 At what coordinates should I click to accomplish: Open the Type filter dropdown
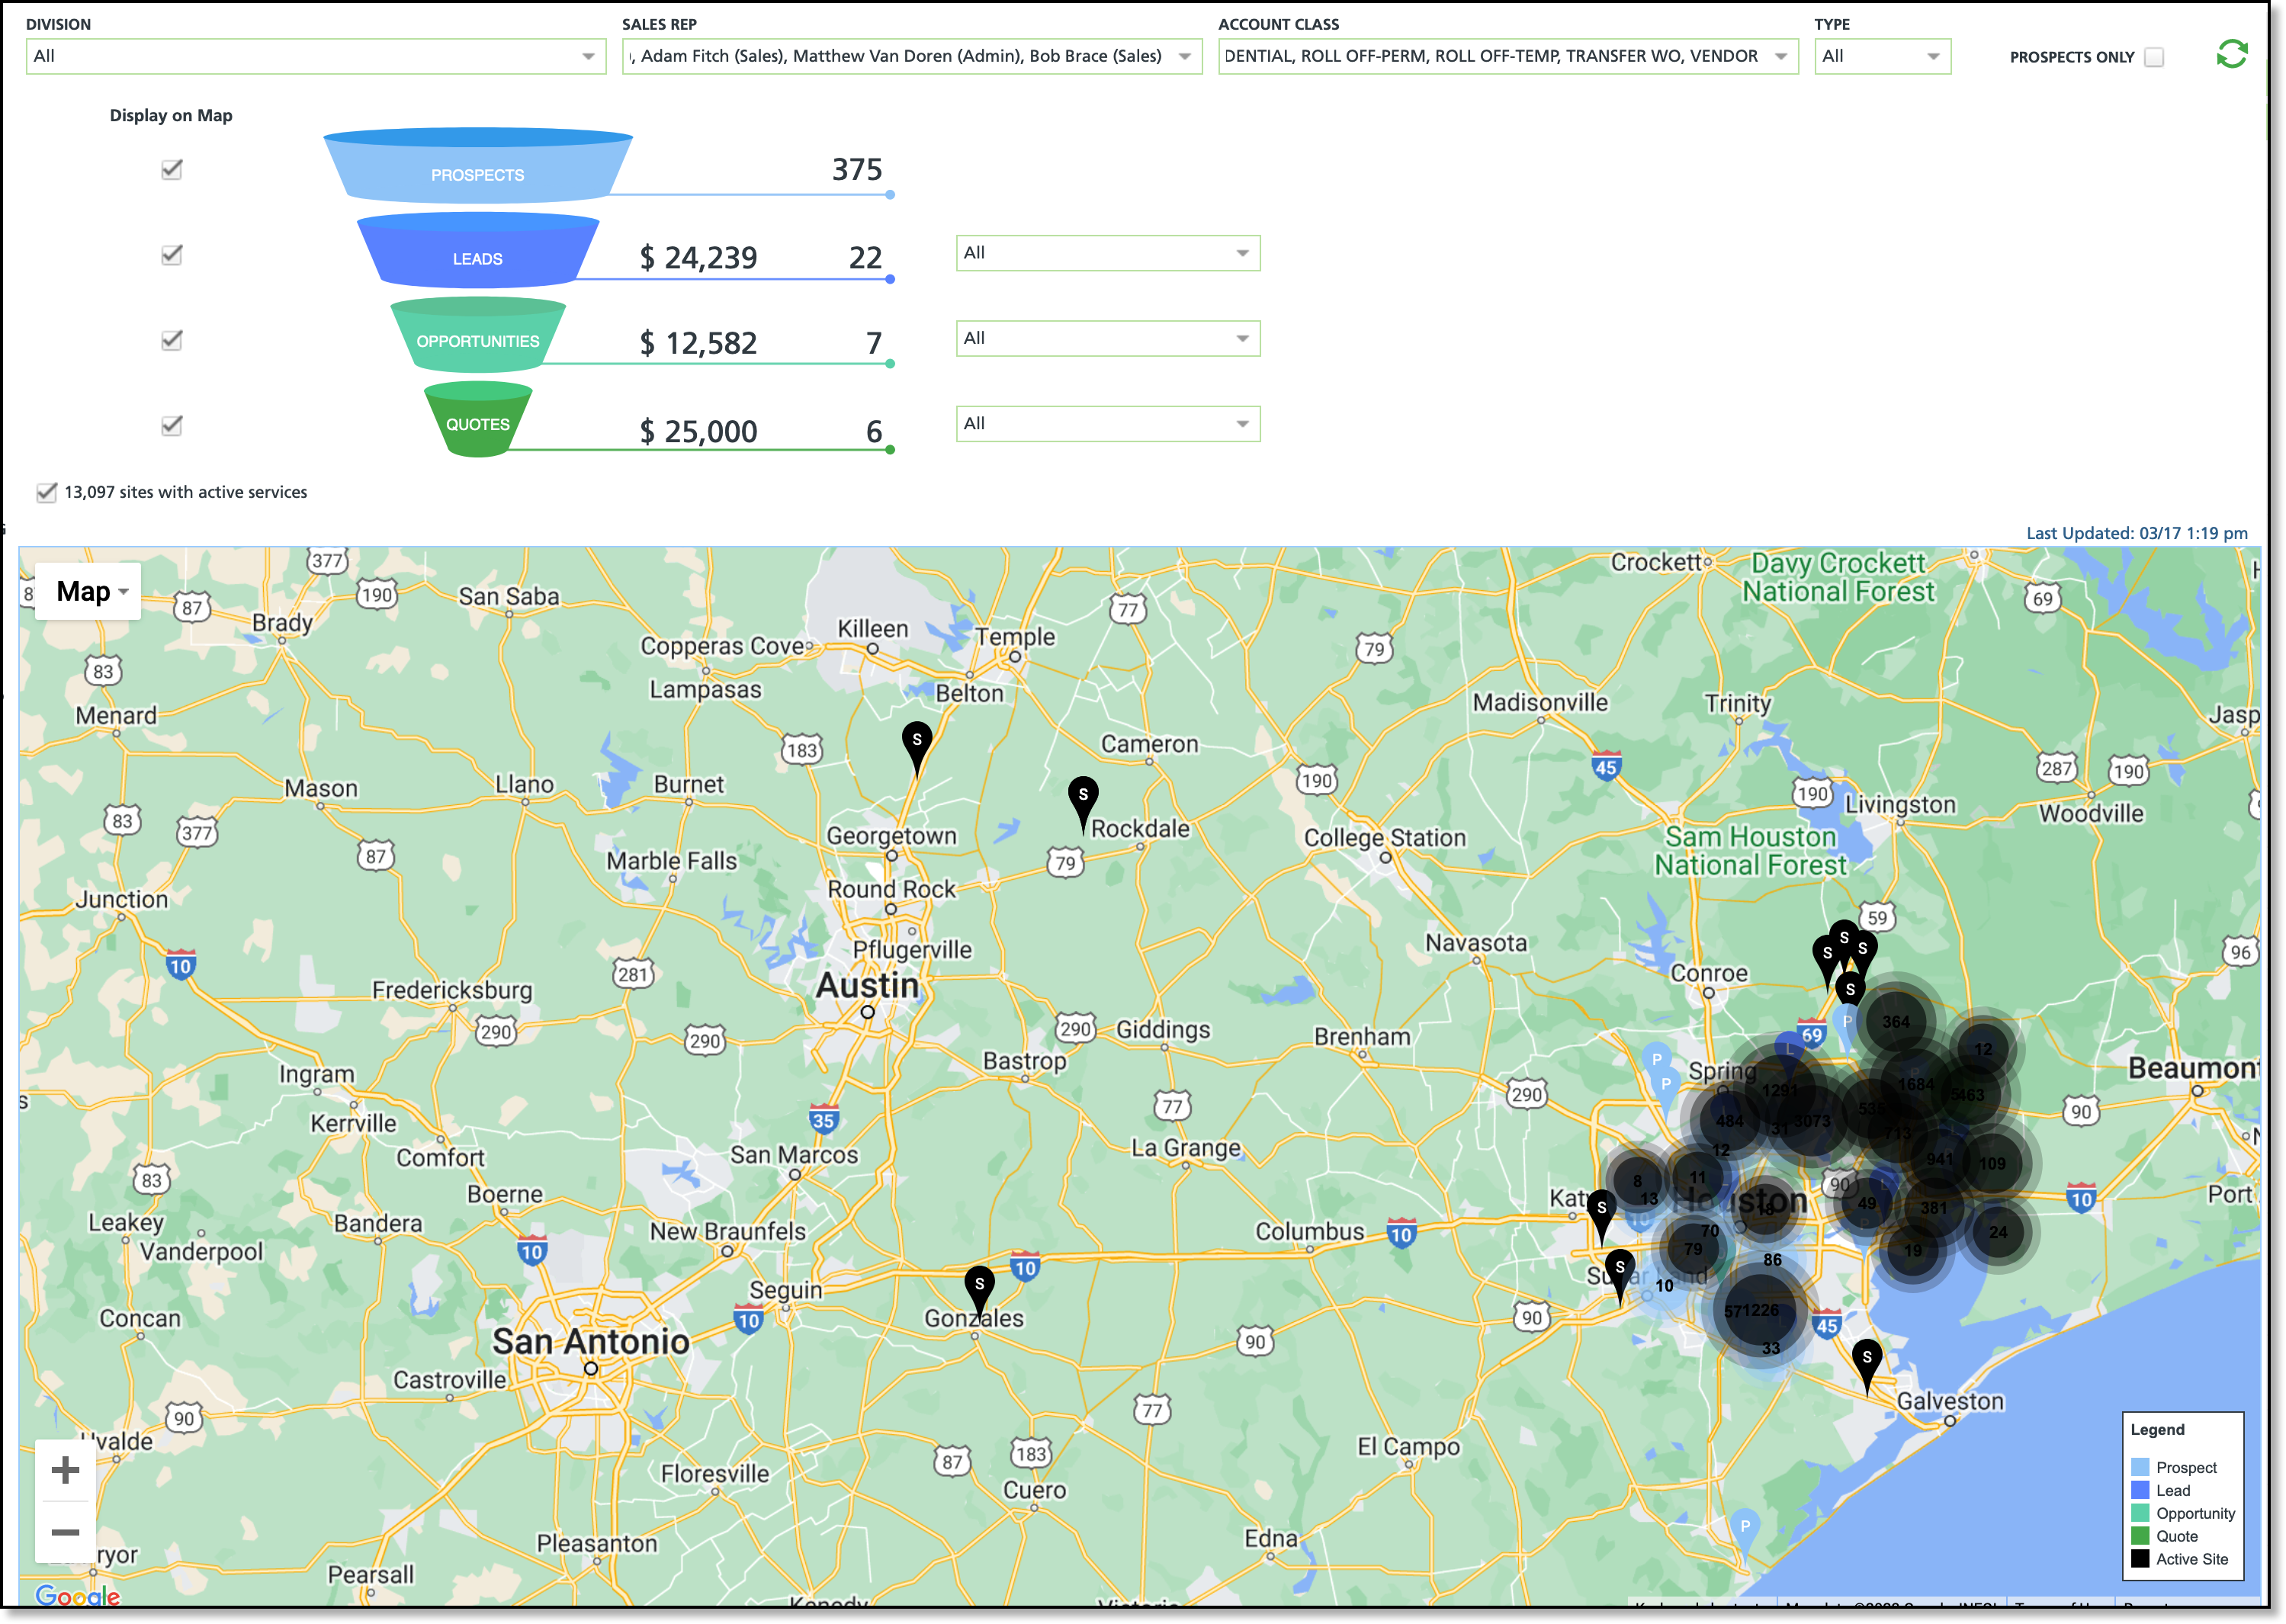point(1881,56)
